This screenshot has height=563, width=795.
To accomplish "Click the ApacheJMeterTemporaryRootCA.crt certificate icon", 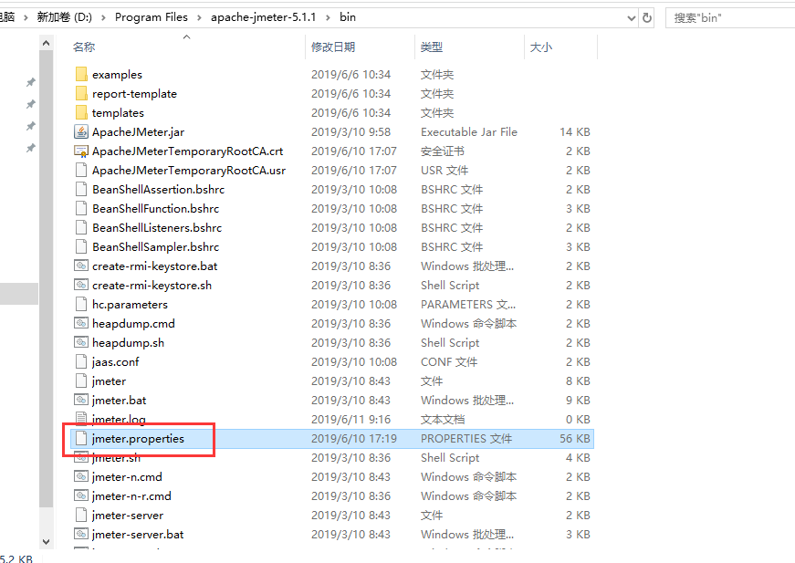I will (81, 151).
